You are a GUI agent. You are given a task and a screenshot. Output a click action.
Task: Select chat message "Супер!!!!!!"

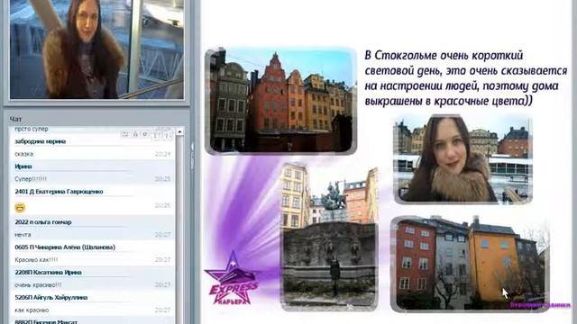pyautogui.click(x=31, y=179)
